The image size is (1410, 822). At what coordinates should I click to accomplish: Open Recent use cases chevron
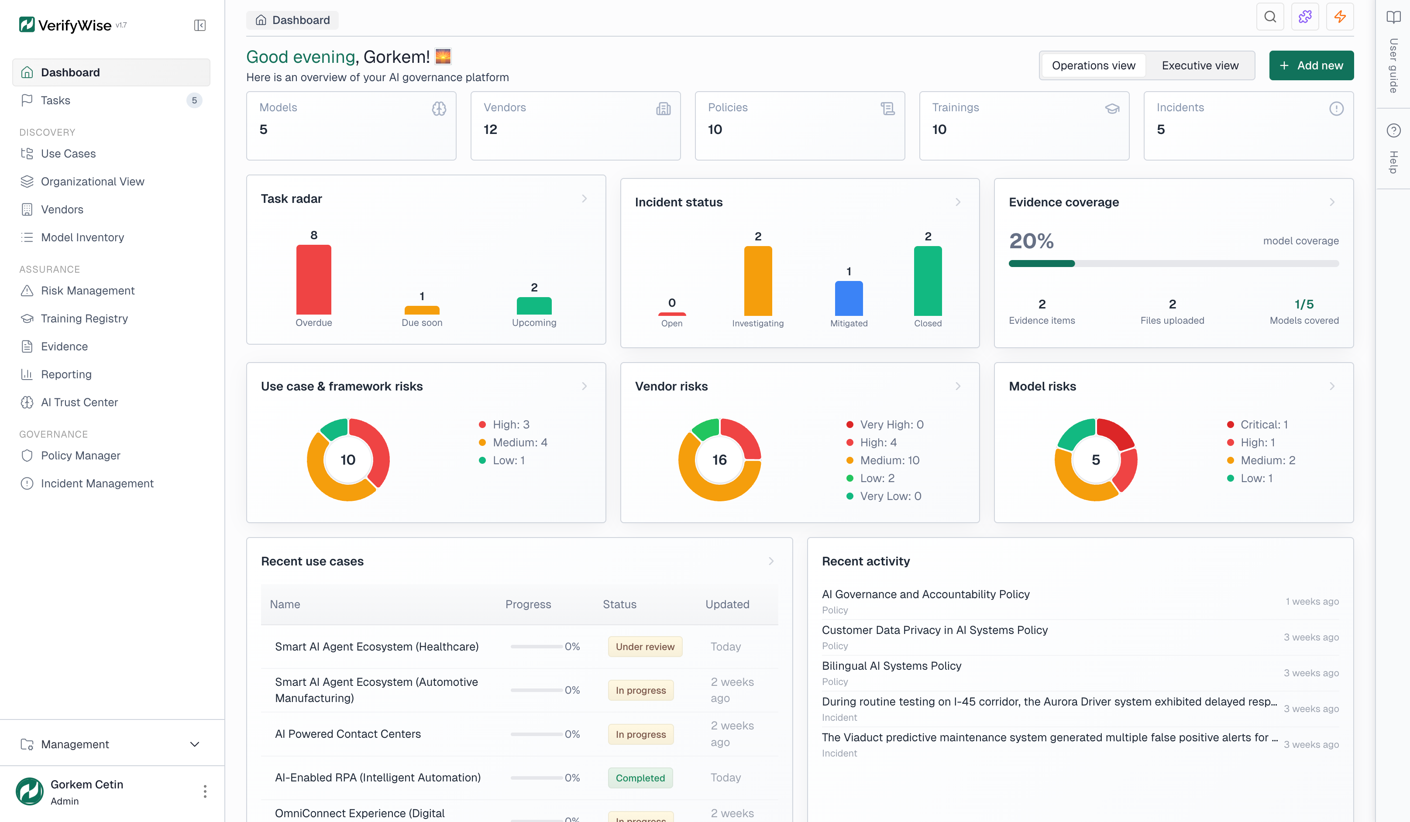click(x=771, y=561)
